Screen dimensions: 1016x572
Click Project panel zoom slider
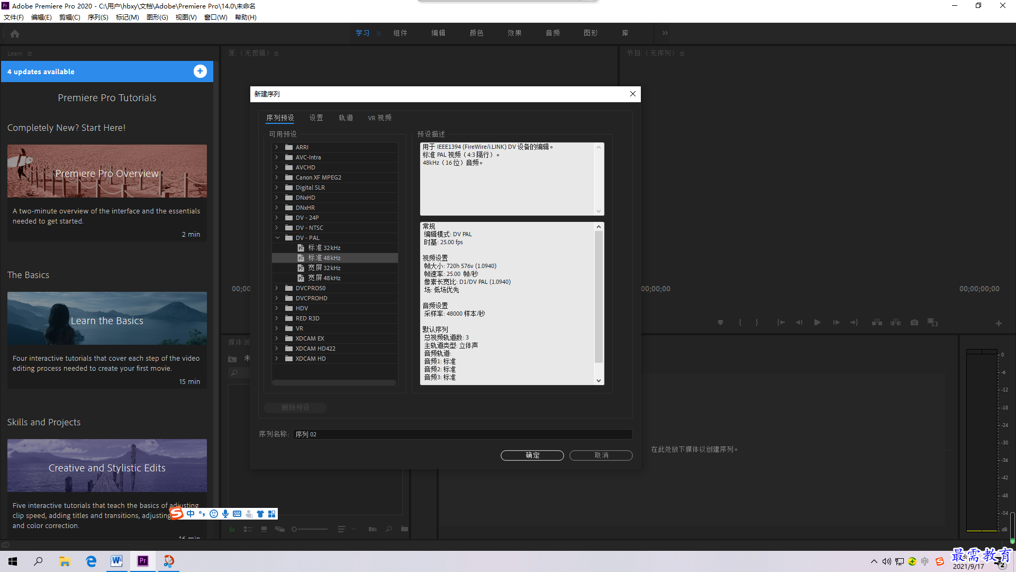point(310,529)
